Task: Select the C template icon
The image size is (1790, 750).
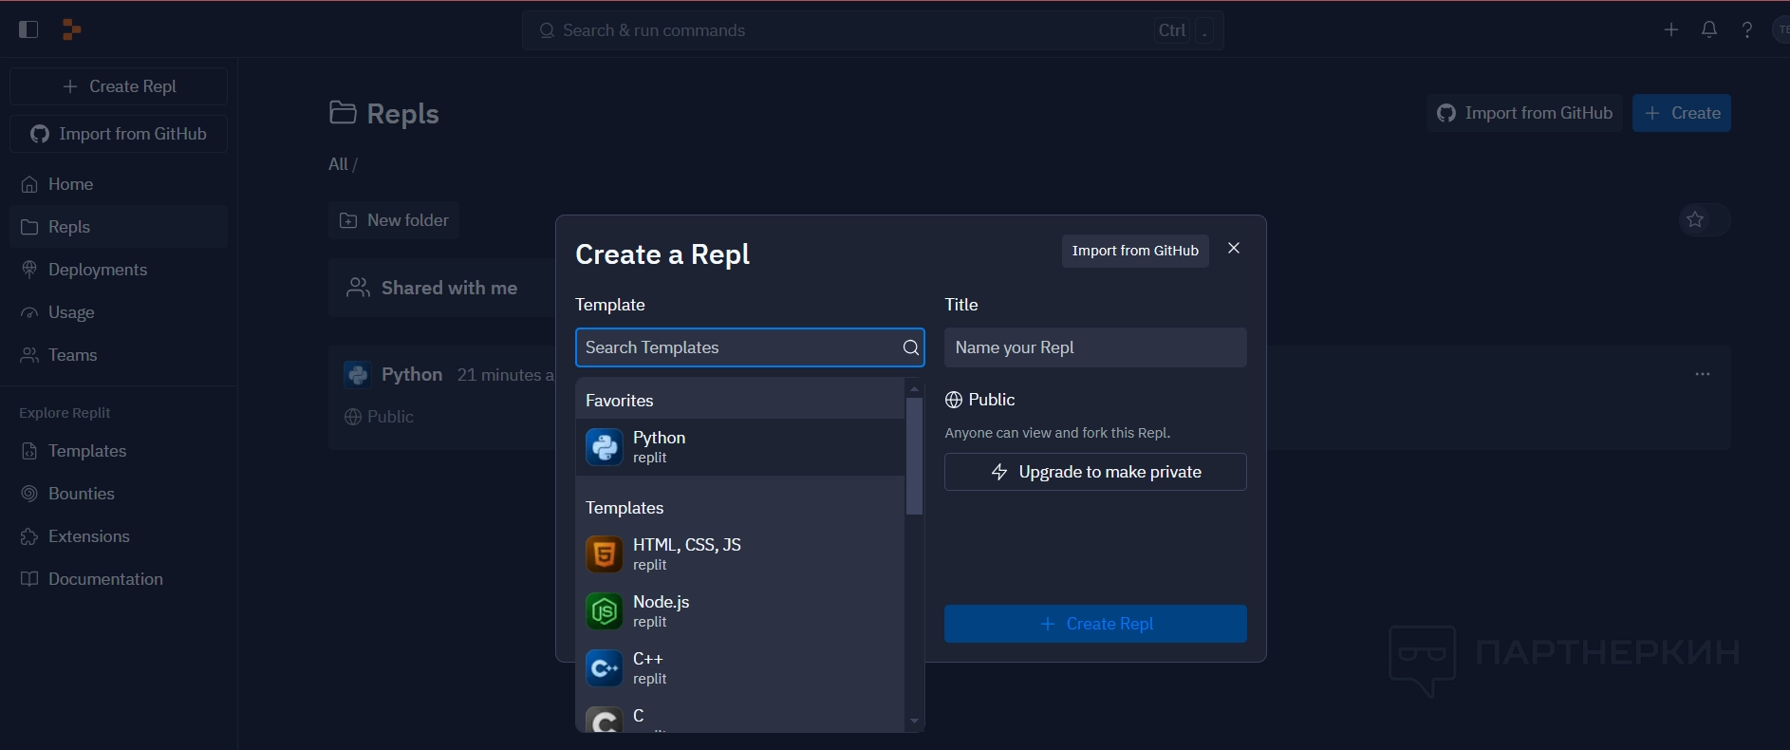Action: point(605,720)
